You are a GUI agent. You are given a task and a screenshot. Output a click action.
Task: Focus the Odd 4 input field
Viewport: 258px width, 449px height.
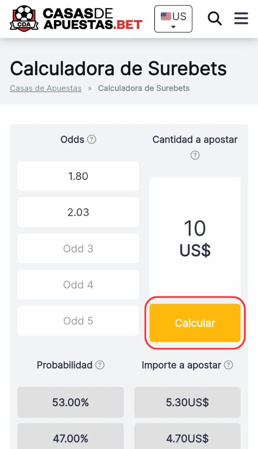coord(78,285)
